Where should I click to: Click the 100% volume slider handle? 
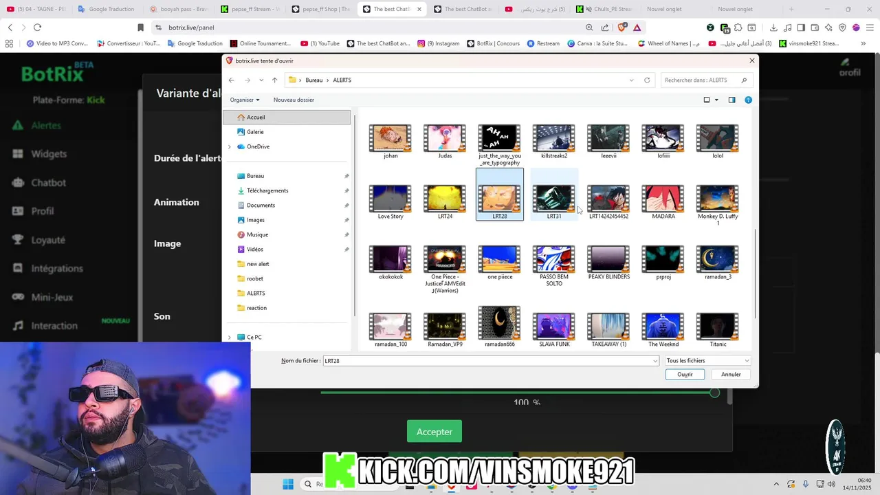click(x=714, y=393)
